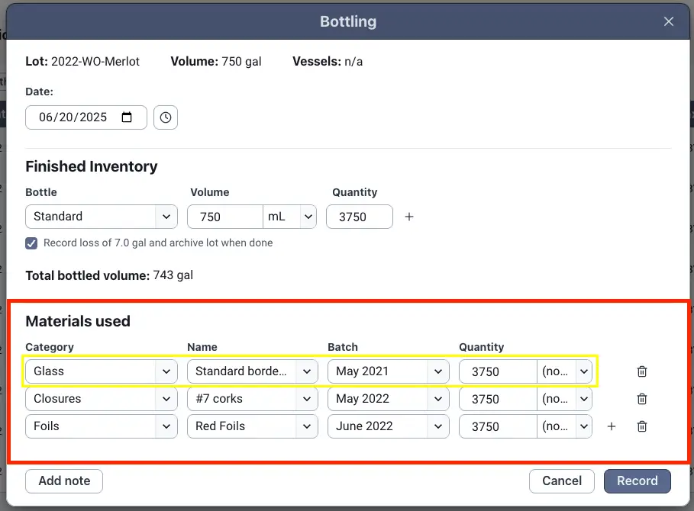Click the Glass row quantity field

coord(498,371)
